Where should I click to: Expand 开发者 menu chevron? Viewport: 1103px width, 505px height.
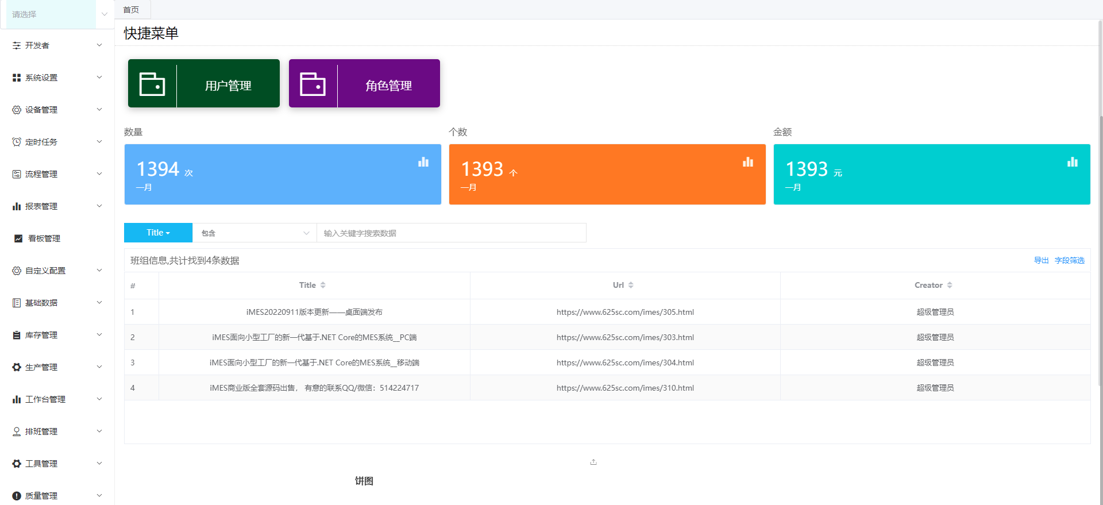click(x=99, y=45)
